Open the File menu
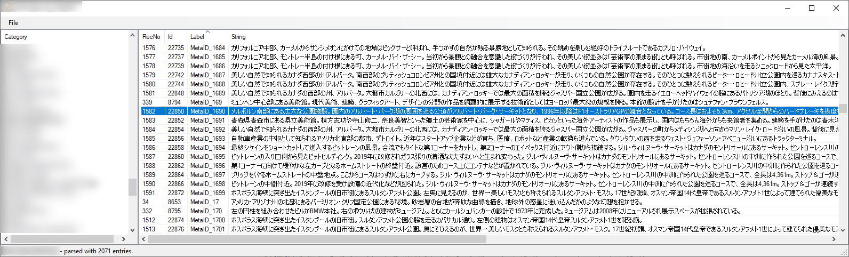The width and height of the screenshot is (849, 257). click(x=13, y=23)
